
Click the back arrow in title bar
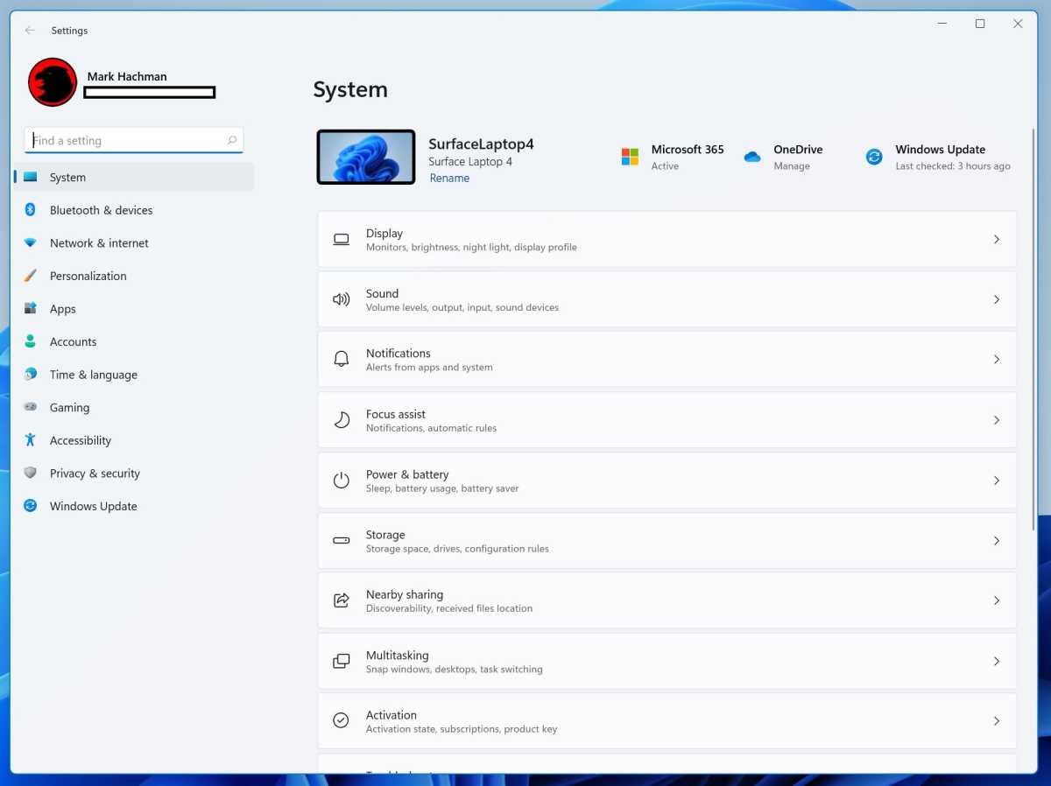pyautogui.click(x=30, y=30)
